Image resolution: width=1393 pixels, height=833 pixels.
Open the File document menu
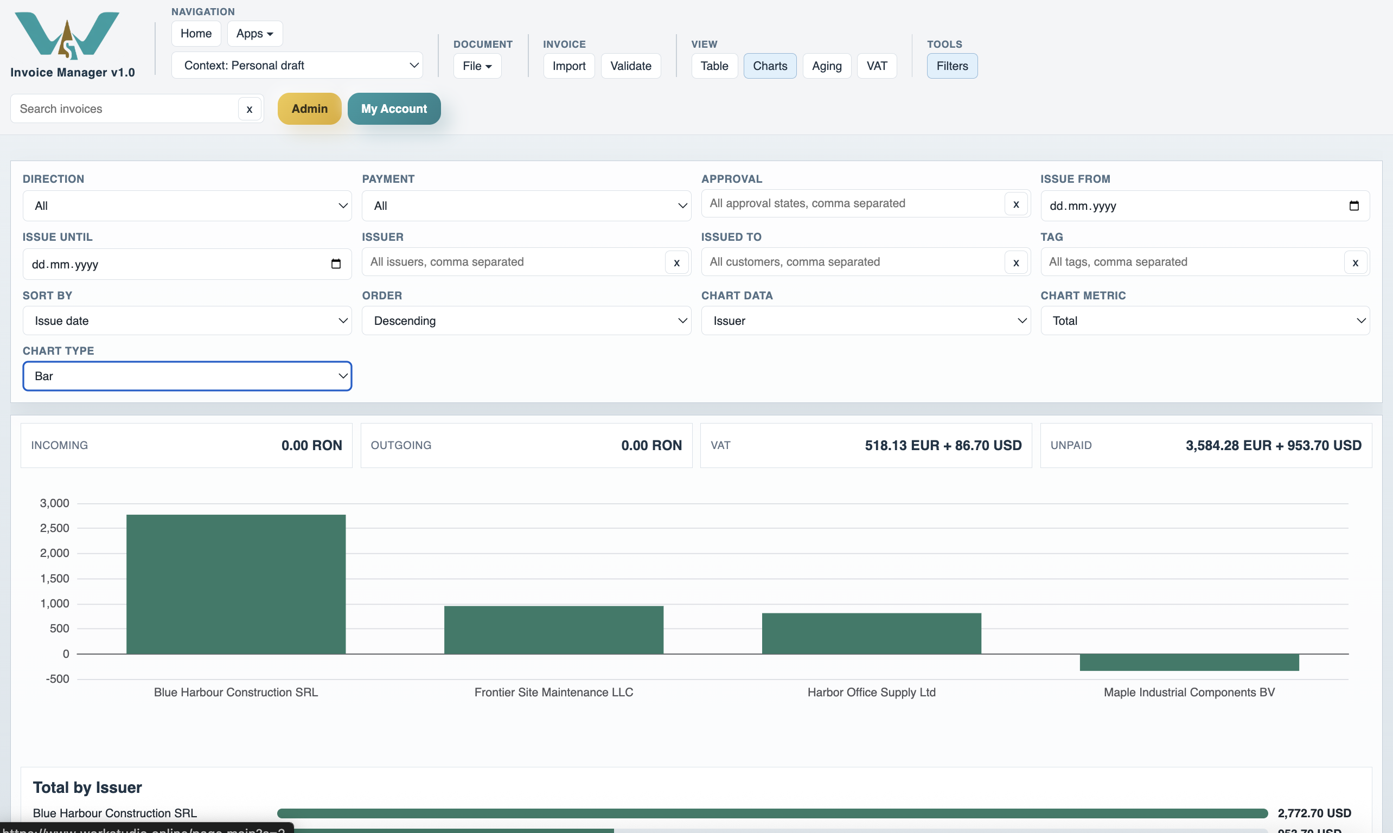click(x=477, y=66)
